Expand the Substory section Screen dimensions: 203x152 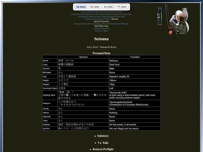click(101, 136)
